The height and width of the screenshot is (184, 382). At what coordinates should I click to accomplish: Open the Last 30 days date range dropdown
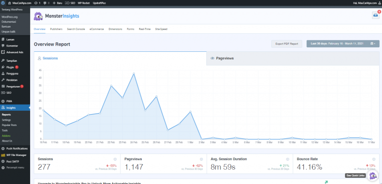click(343, 44)
